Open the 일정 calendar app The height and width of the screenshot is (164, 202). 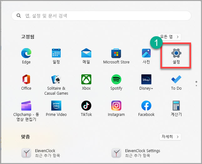(x=56, y=56)
